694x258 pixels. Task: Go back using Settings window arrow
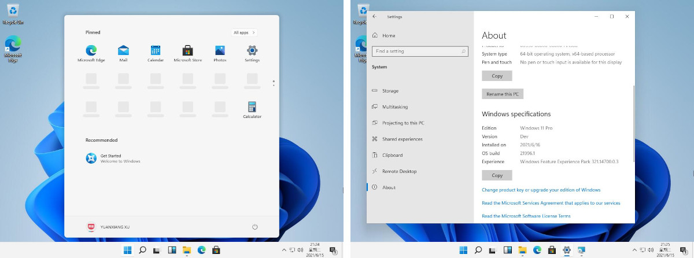click(375, 17)
